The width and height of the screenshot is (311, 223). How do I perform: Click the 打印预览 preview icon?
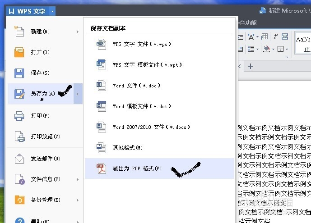[20, 137]
